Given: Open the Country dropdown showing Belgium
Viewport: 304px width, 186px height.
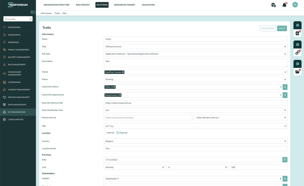Looking at the screenshot, I should pos(195,141).
